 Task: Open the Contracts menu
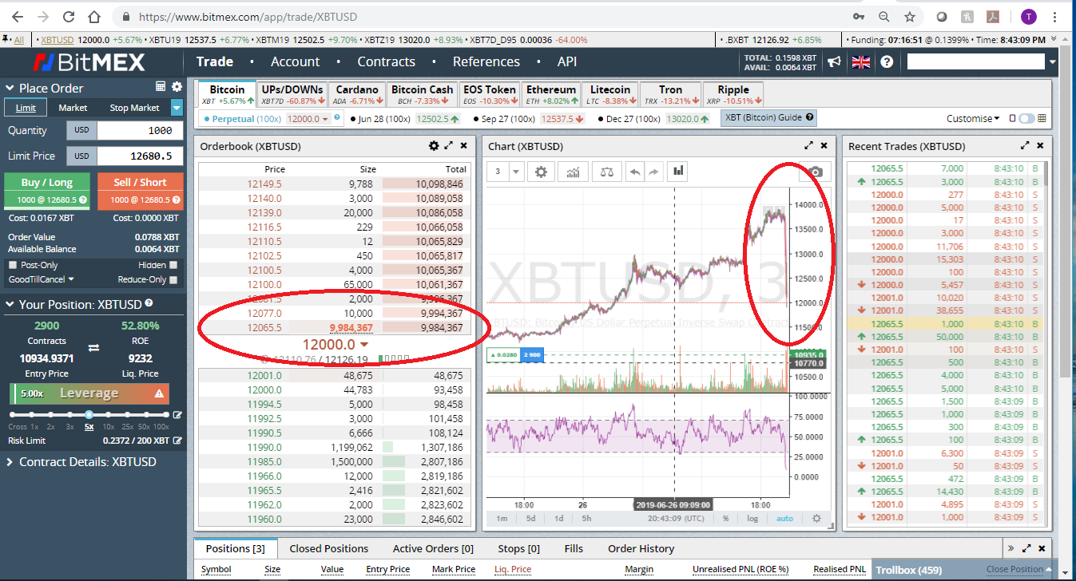(386, 61)
